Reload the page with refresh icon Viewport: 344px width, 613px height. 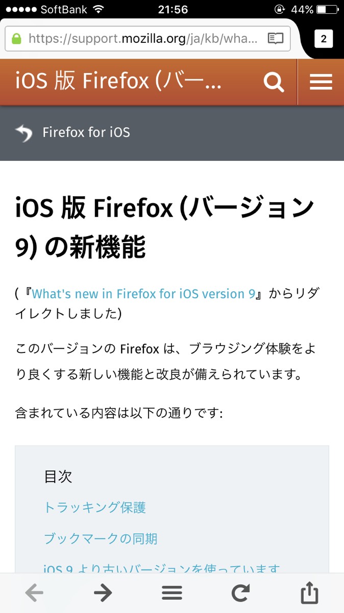240,593
